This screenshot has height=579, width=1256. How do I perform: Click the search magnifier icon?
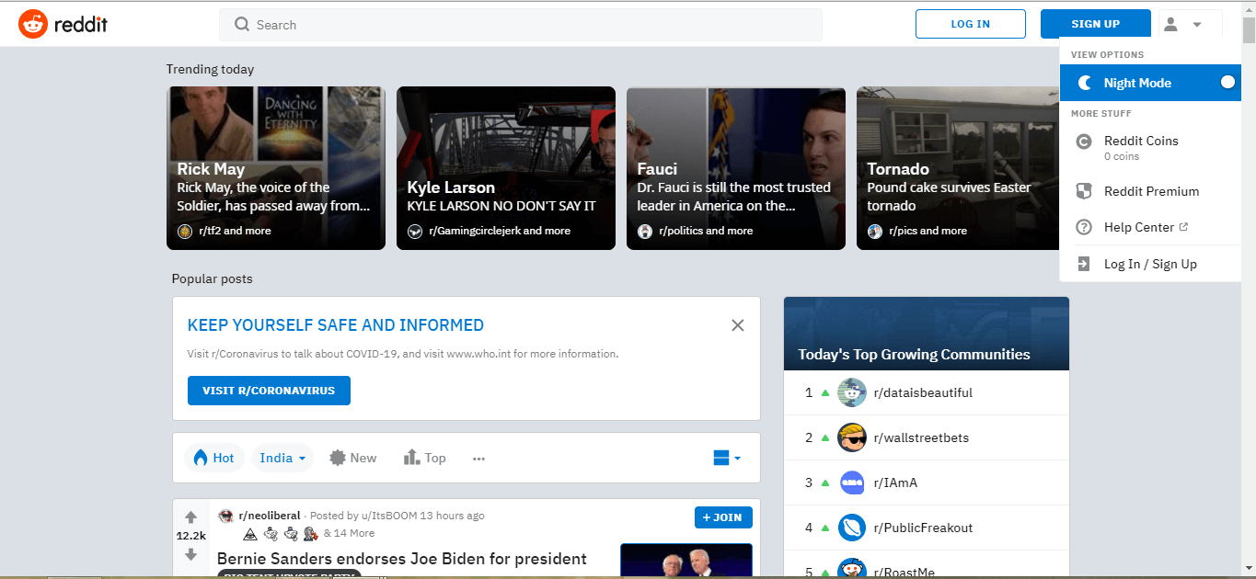click(242, 25)
